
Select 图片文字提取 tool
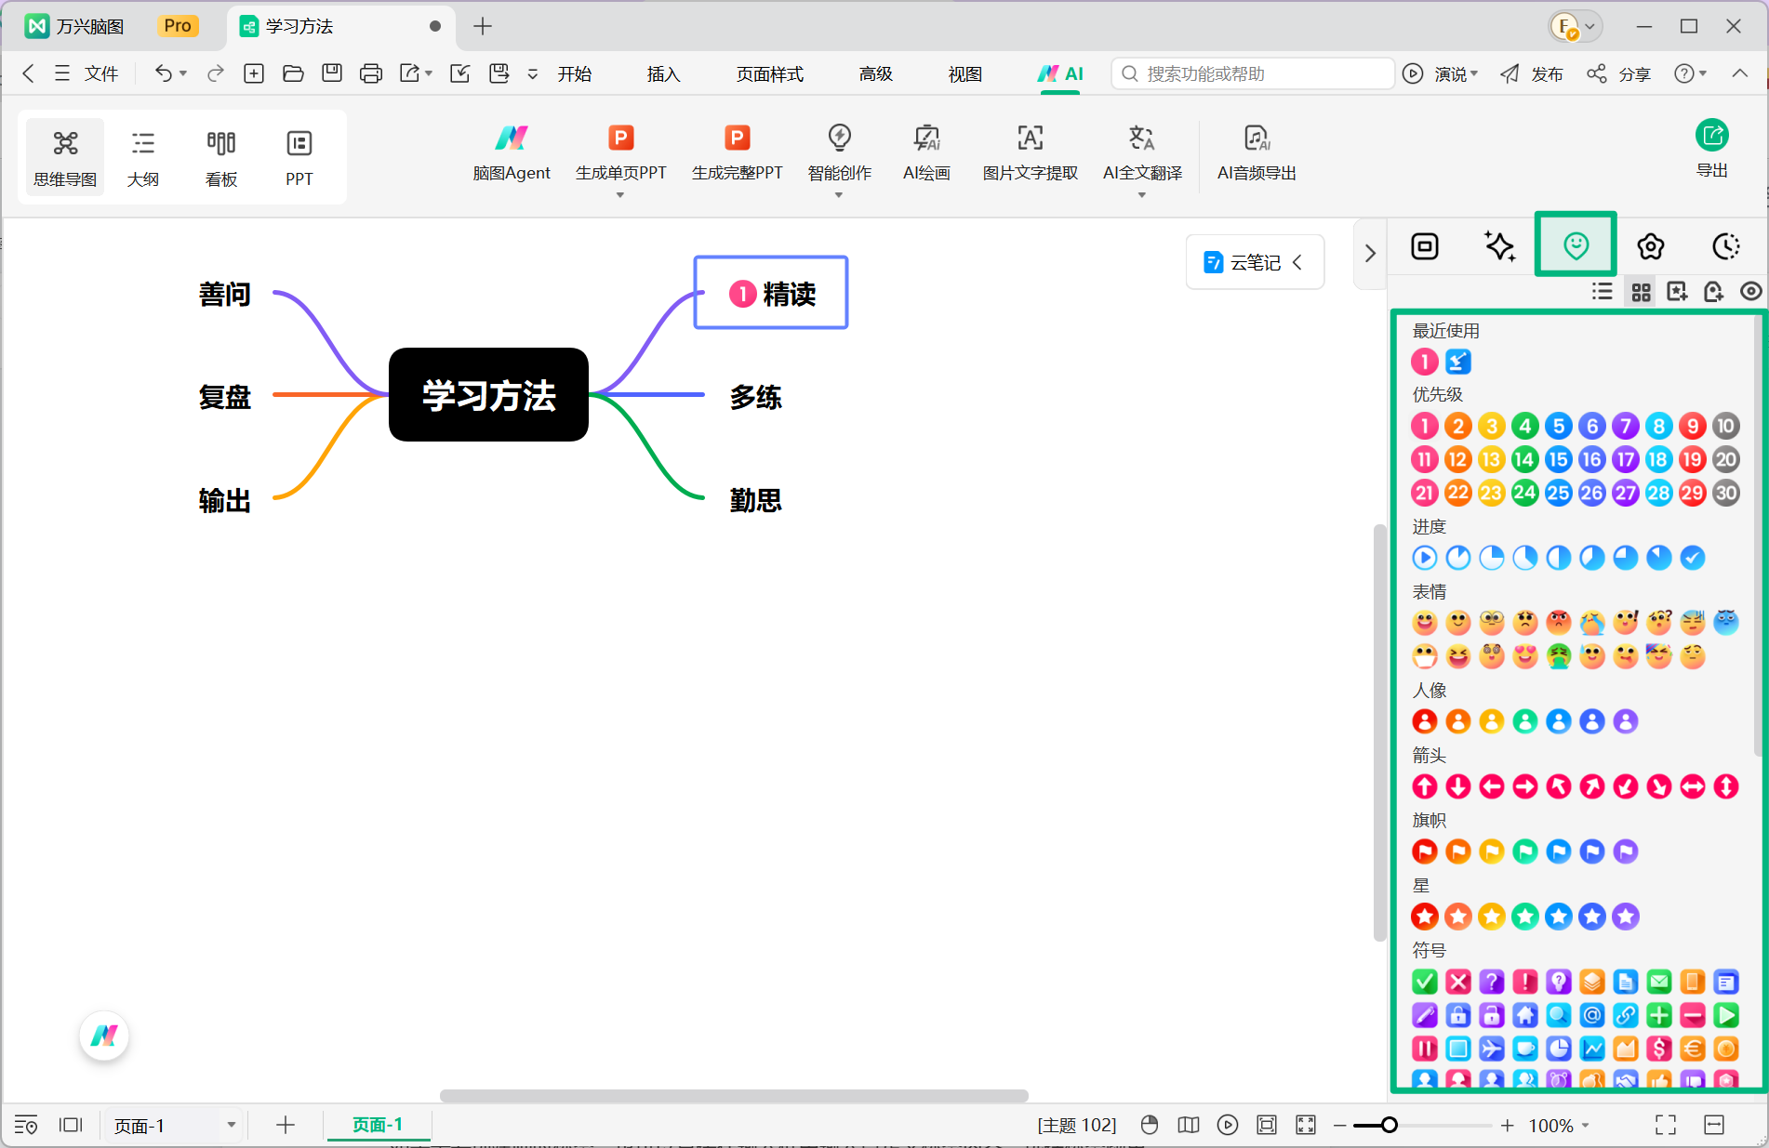click(x=1030, y=154)
